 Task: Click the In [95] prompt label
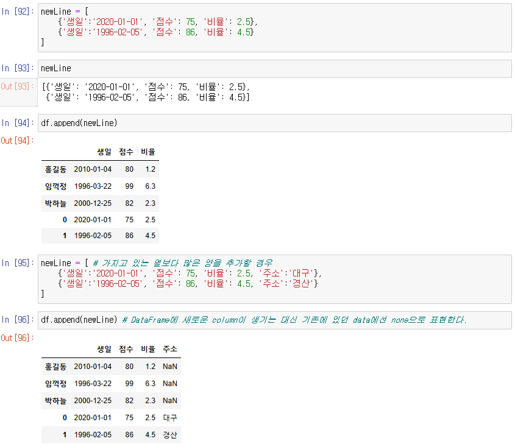(x=18, y=263)
